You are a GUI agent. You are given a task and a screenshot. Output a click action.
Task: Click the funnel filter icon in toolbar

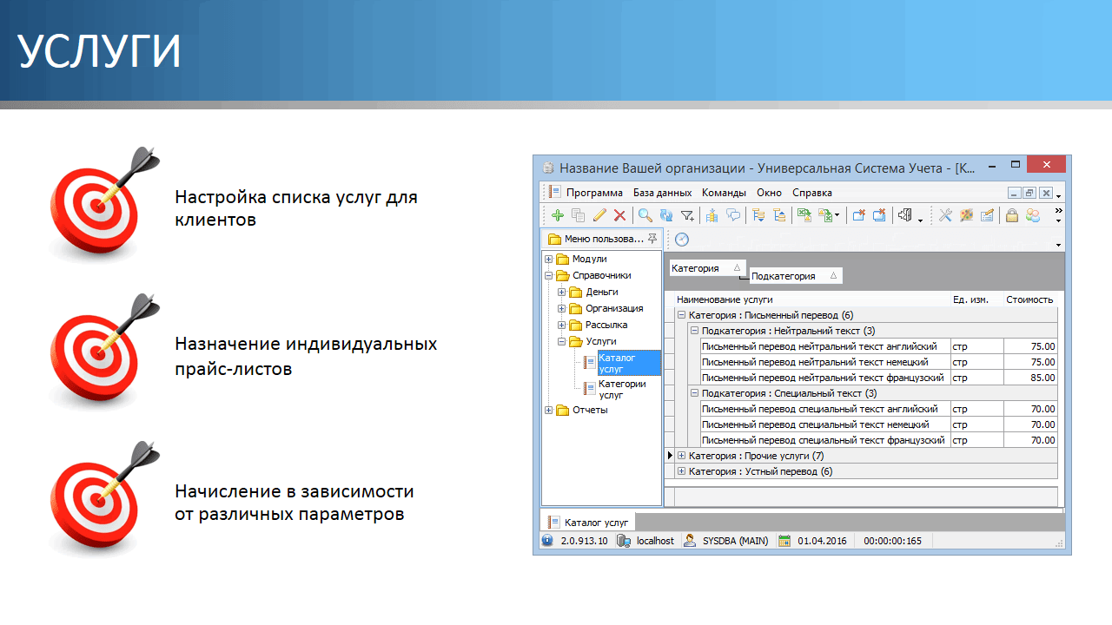[687, 215]
